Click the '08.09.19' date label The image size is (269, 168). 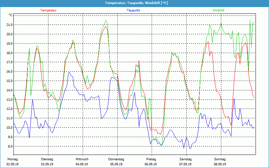point(220,164)
